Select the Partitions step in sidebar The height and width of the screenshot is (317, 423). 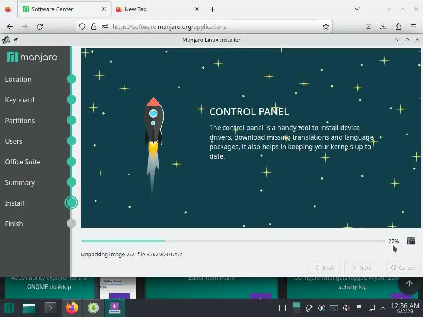[20, 121]
